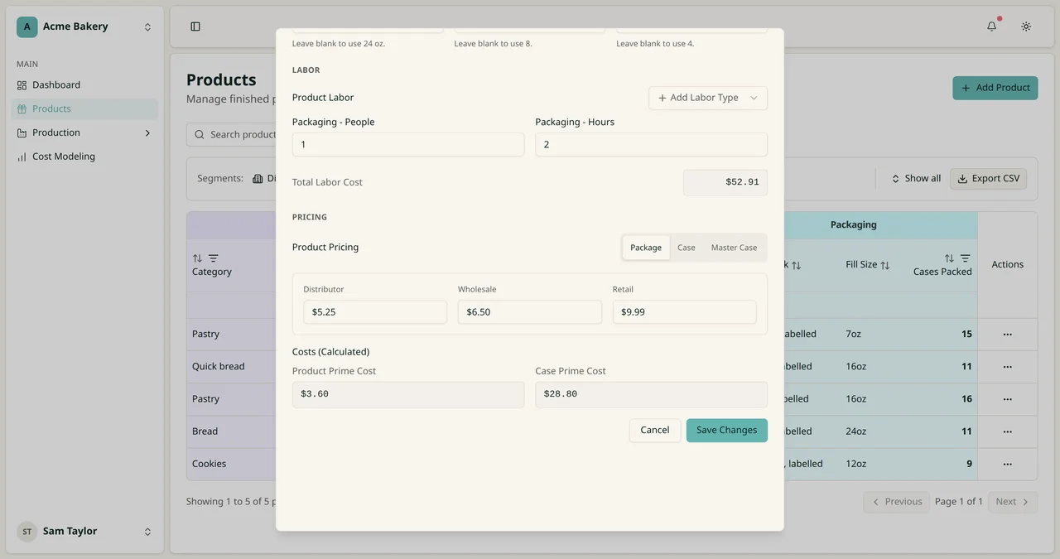
Task: Edit Wholesale price field
Action: [530, 312]
